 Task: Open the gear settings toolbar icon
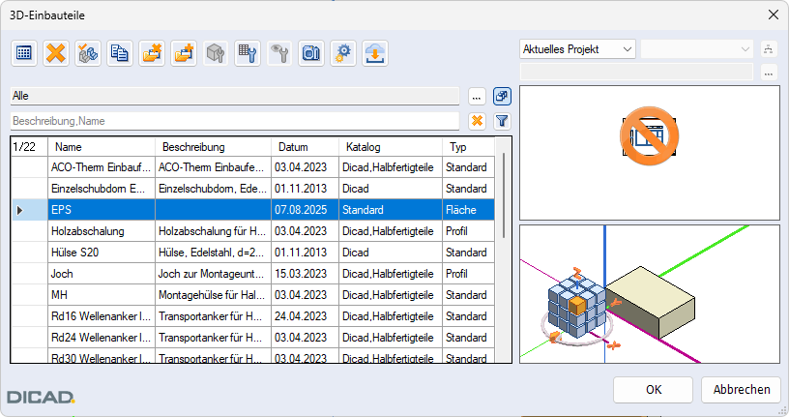tap(342, 54)
